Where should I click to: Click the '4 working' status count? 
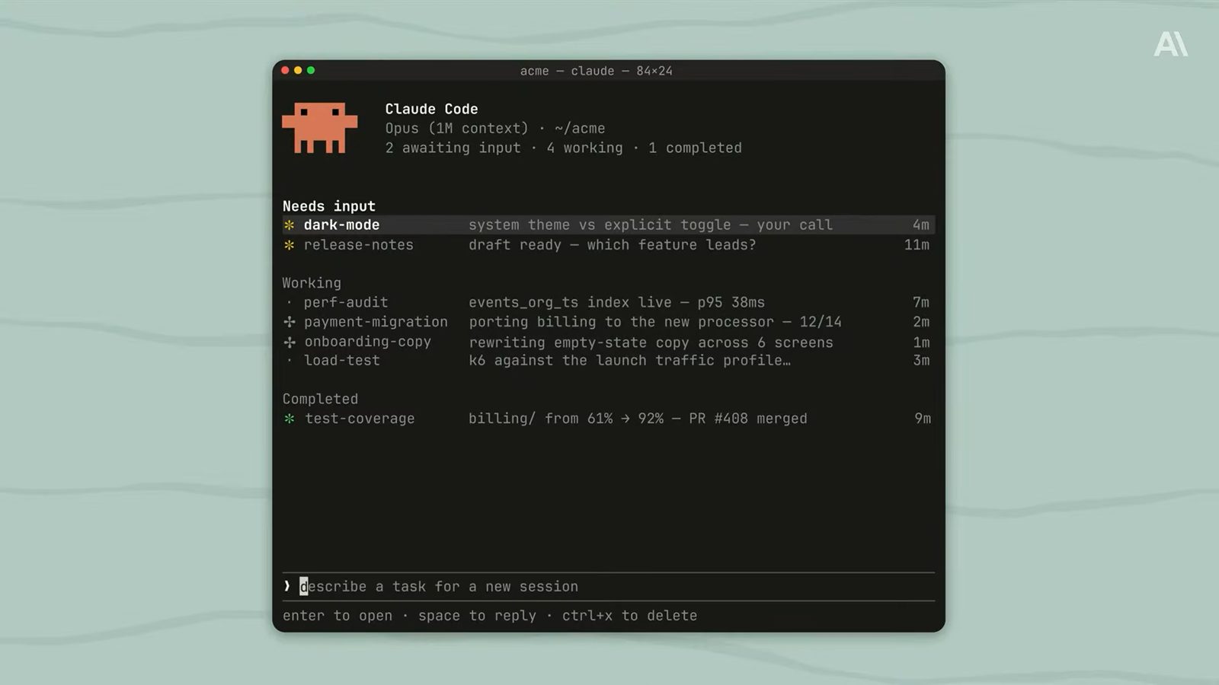pyautogui.click(x=584, y=148)
